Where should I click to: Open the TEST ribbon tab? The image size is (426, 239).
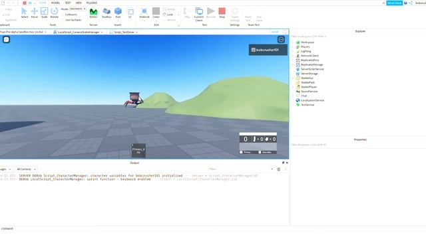click(x=68, y=3)
